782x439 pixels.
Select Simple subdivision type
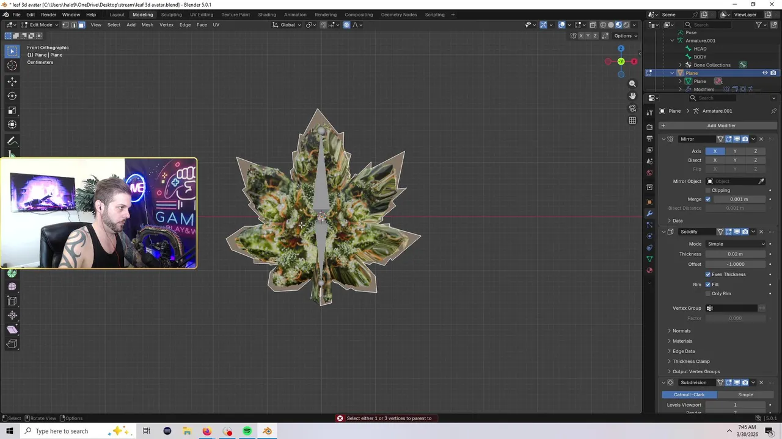[745, 395]
